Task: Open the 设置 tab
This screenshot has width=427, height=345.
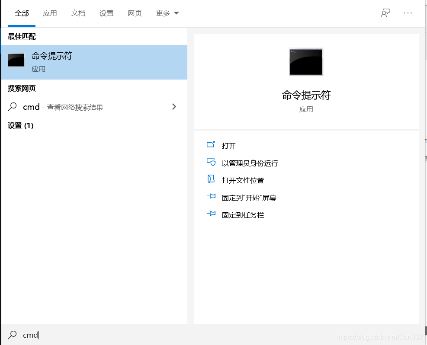Action: coord(106,13)
